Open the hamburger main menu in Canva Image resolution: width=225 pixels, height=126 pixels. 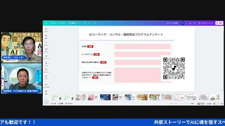tap(46, 23)
